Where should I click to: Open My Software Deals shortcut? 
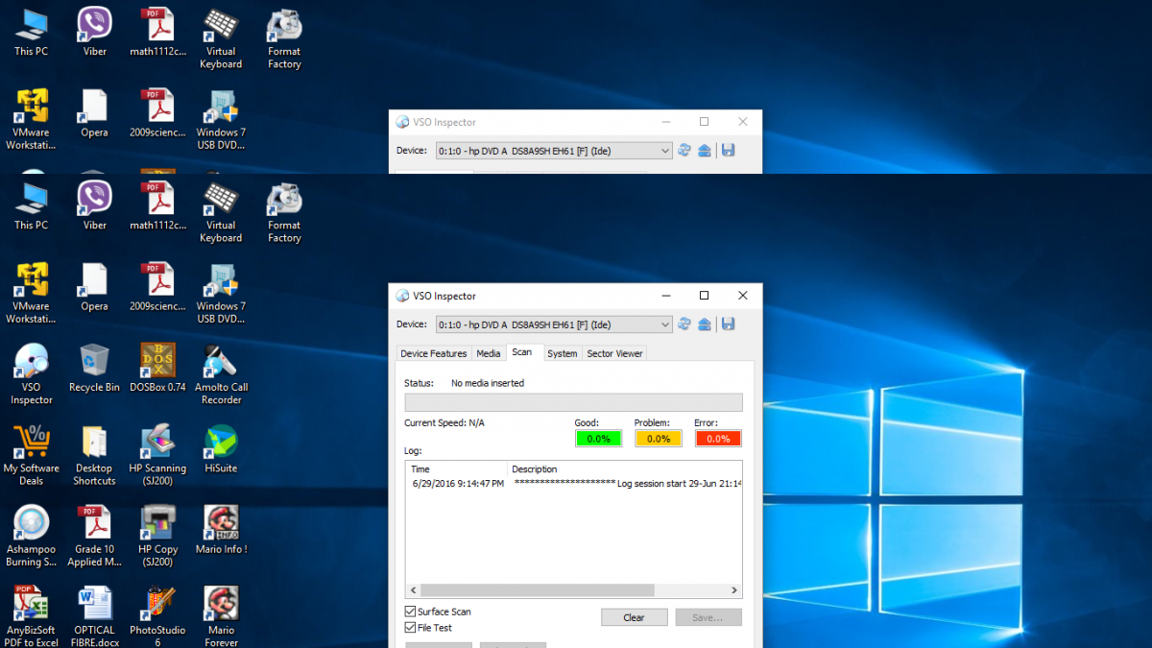pyautogui.click(x=32, y=455)
